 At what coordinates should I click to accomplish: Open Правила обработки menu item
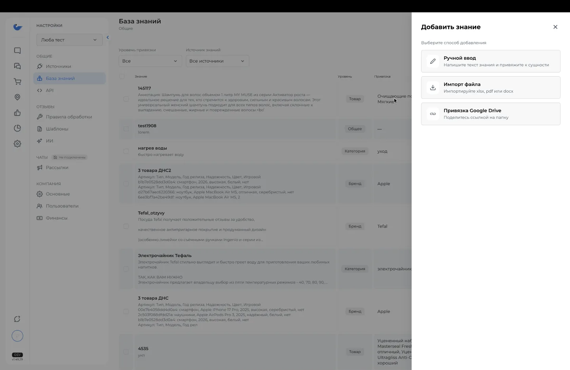click(x=69, y=117)
